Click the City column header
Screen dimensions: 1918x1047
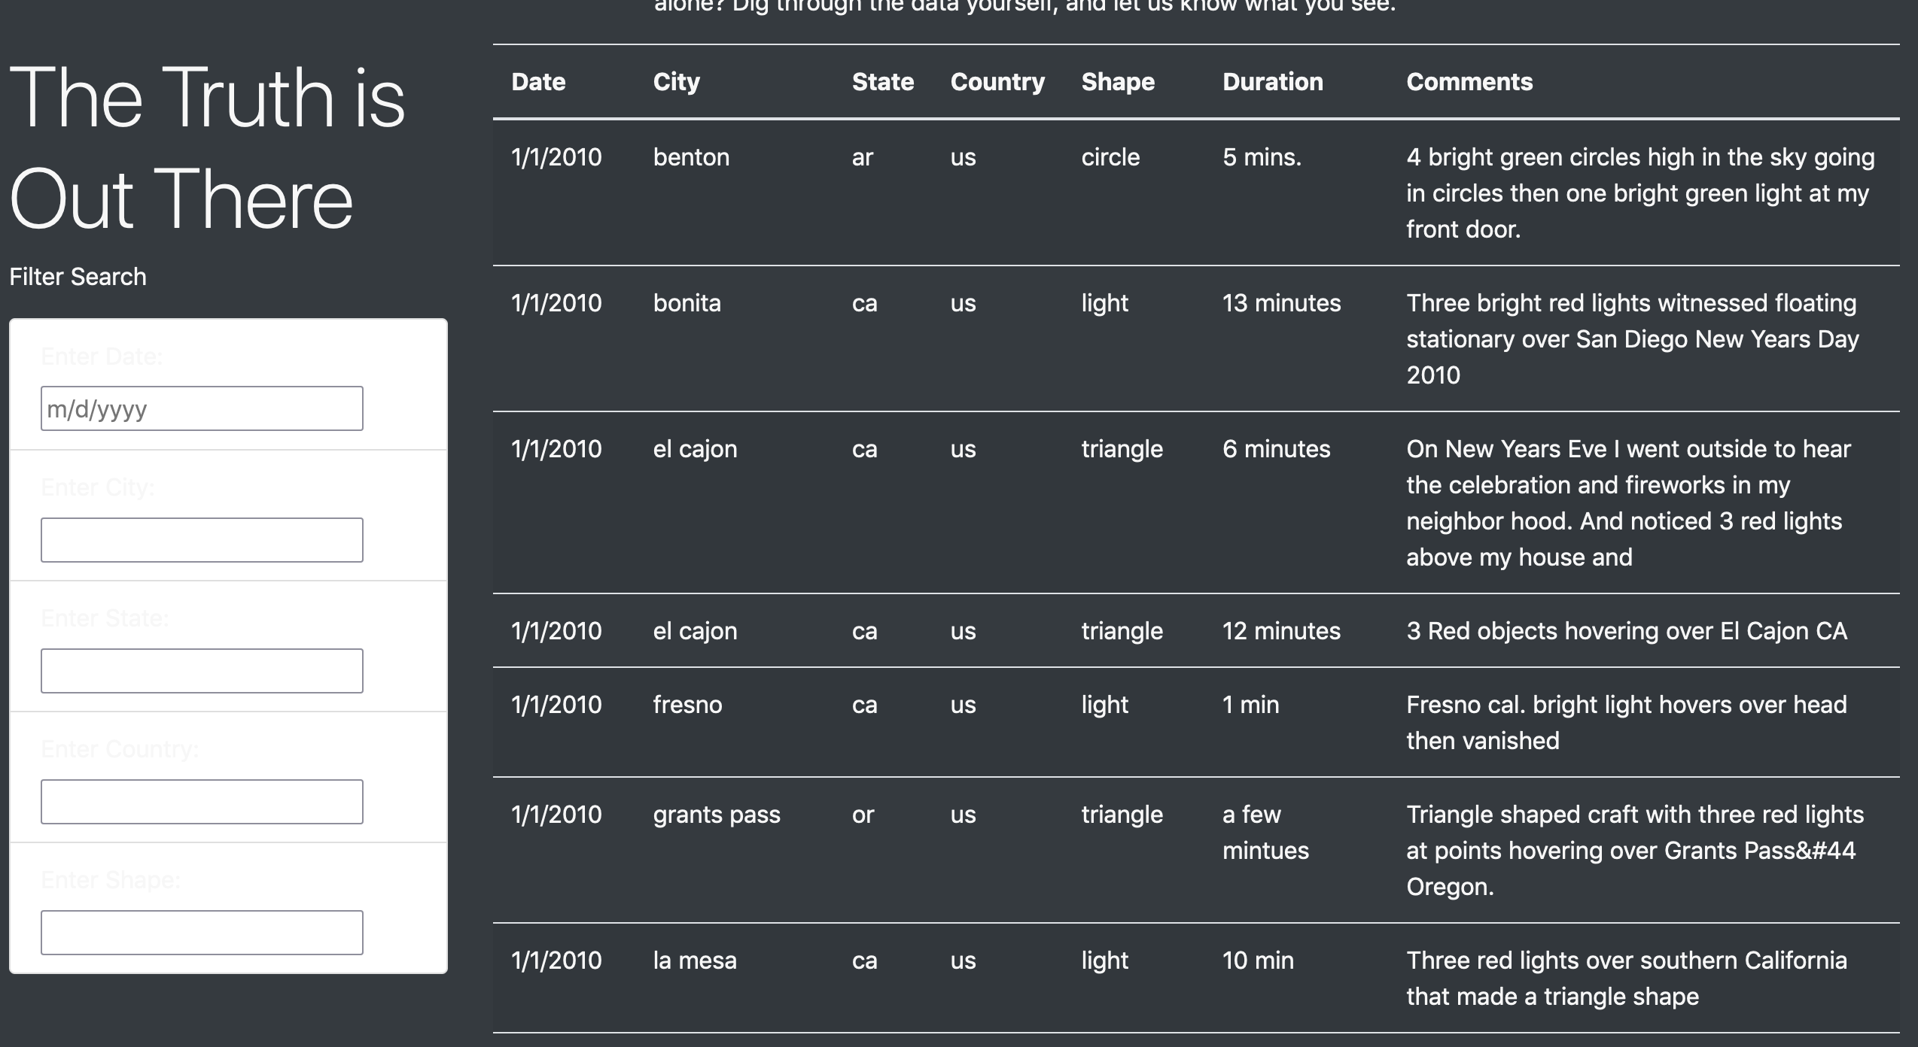[675, 81]
